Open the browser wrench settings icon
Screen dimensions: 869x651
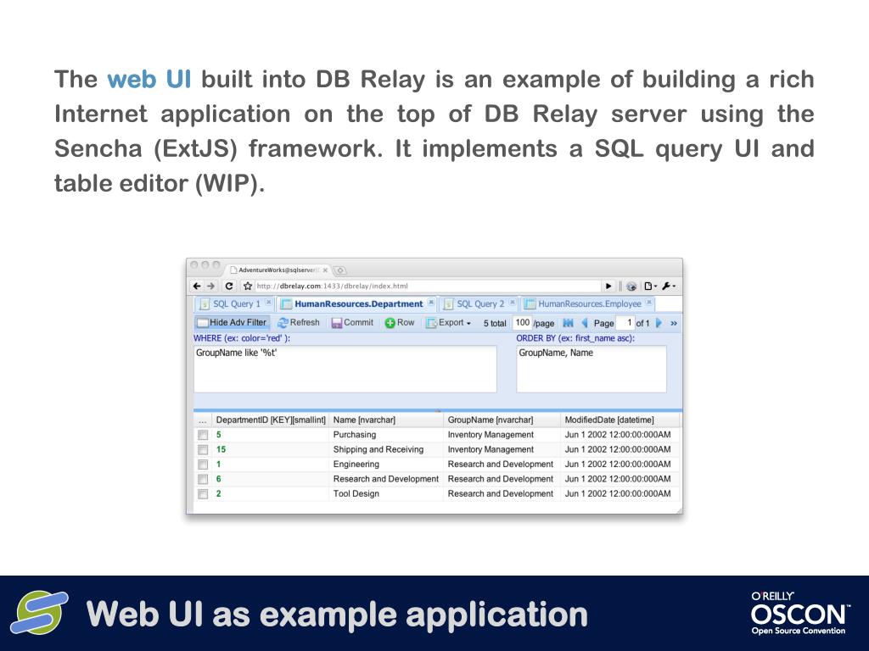pos(669,287)
